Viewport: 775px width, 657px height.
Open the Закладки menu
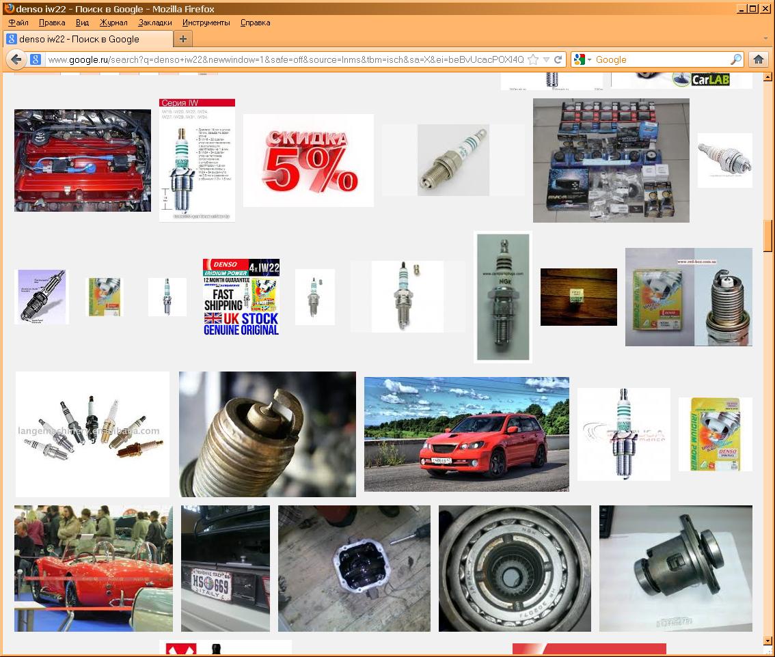point(155,23)
